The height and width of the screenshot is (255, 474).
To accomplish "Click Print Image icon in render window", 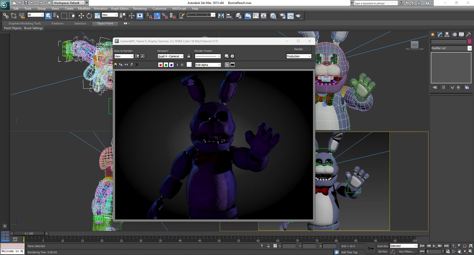I will coord(132,65).
